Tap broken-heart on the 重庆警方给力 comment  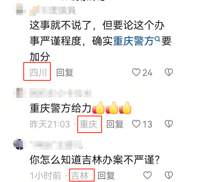169,124
